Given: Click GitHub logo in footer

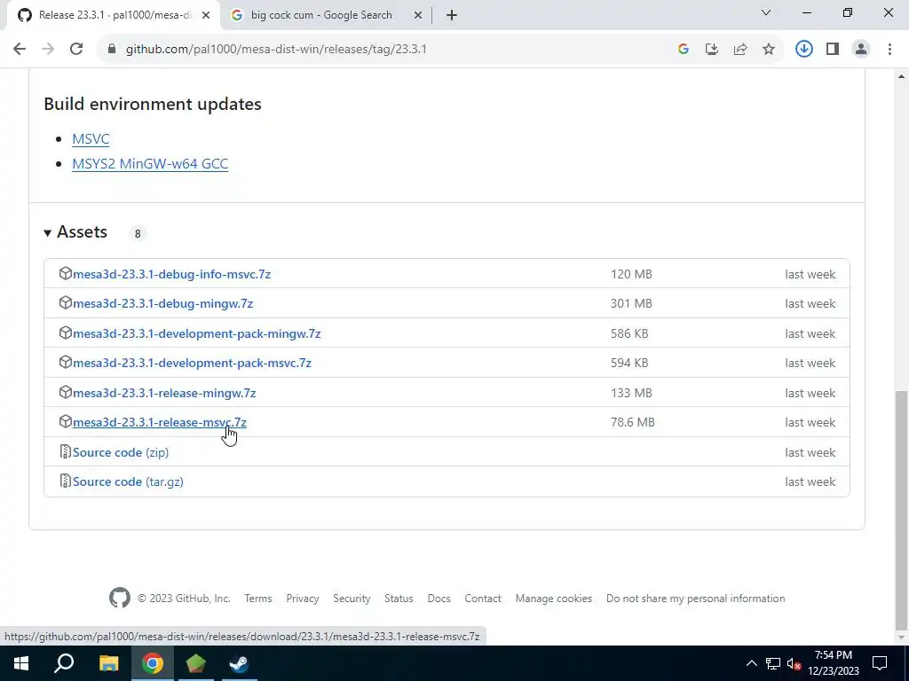Looking at the screenshot, I should pyautogui.click(x=120, y=599).
